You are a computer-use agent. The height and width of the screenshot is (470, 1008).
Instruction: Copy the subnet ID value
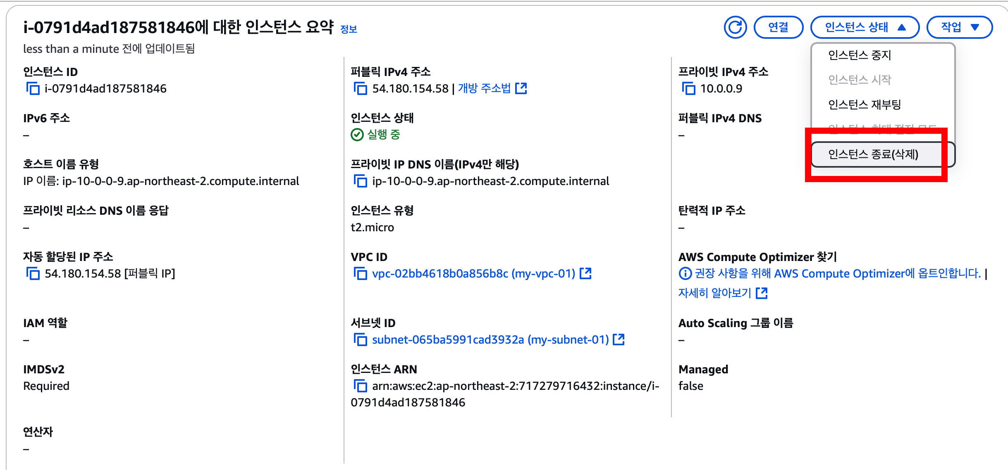coord(360,339)
